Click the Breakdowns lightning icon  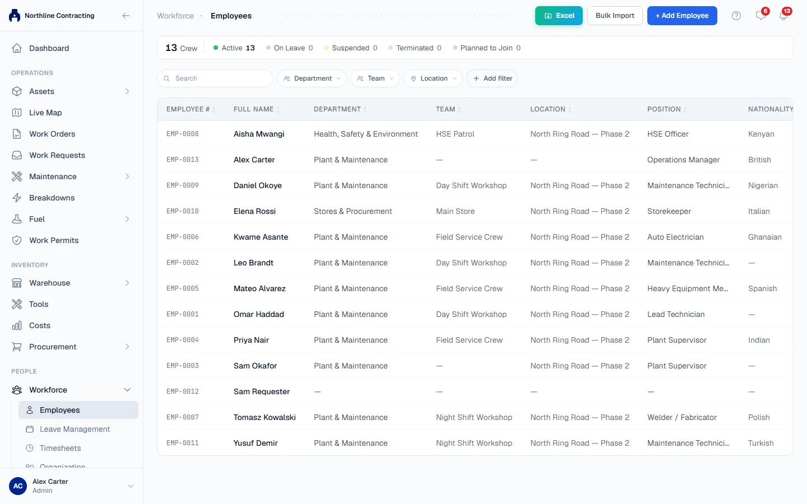pos(17,198)
